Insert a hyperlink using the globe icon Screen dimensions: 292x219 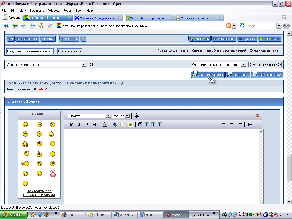(115, 125)
